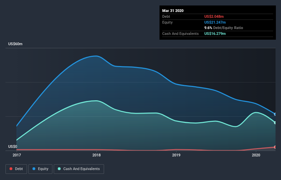Toggle the Equity series legend button

click(40, 169)
